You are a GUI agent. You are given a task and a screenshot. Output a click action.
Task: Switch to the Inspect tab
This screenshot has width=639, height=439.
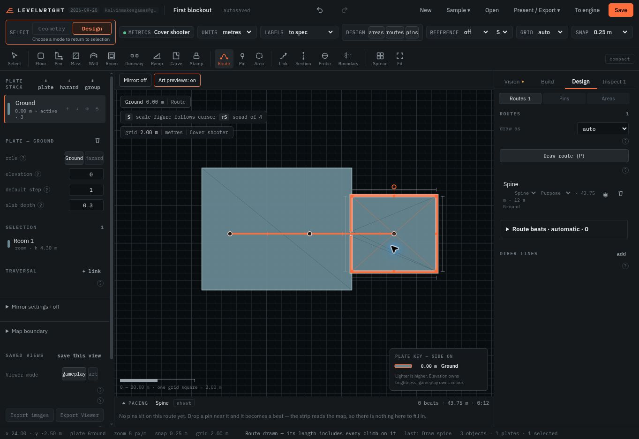[x=614, y=82]
